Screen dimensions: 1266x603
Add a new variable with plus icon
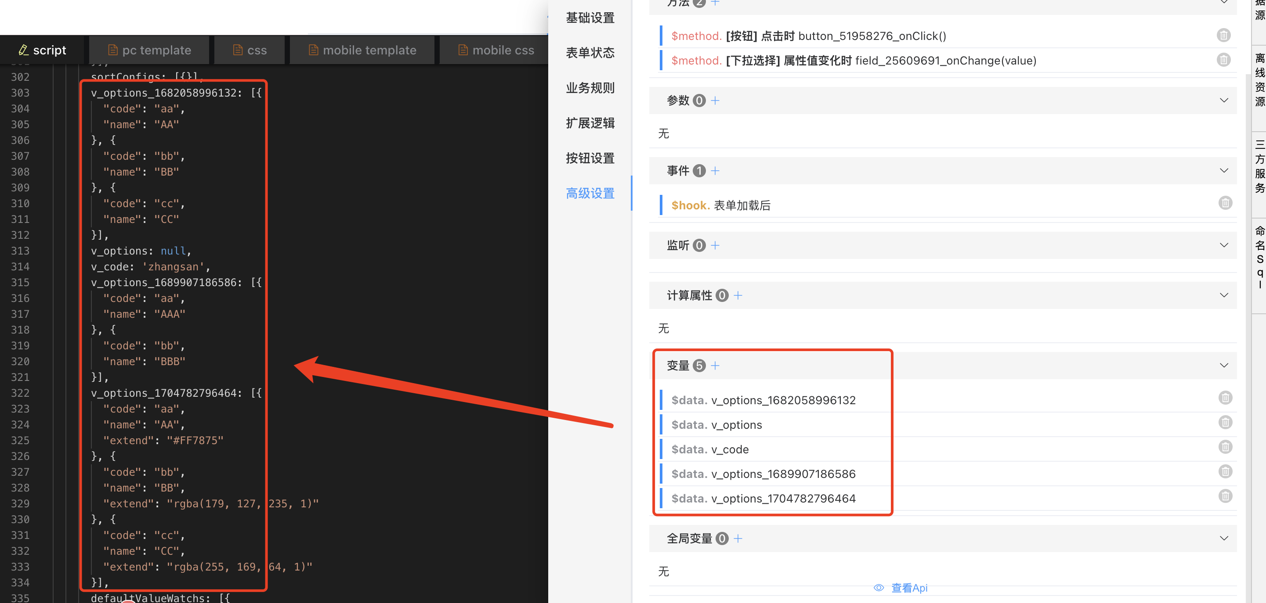click(715, 365)
